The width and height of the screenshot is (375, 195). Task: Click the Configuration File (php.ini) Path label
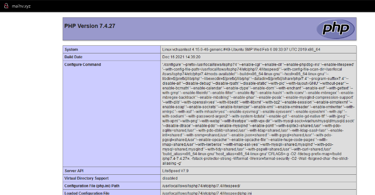(92, 186)
